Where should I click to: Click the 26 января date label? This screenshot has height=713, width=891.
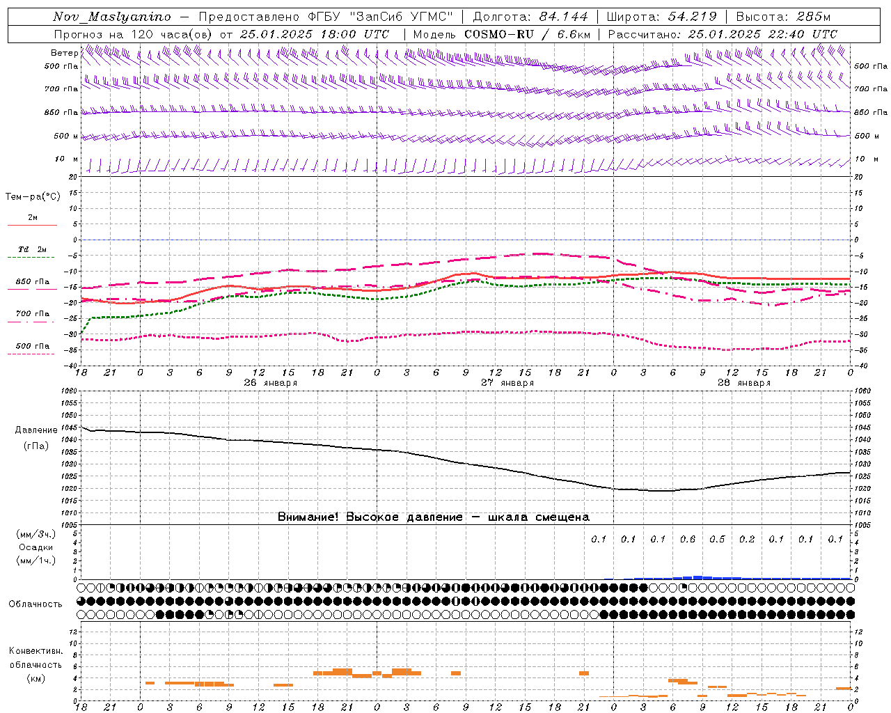click(x=270, y=383)
